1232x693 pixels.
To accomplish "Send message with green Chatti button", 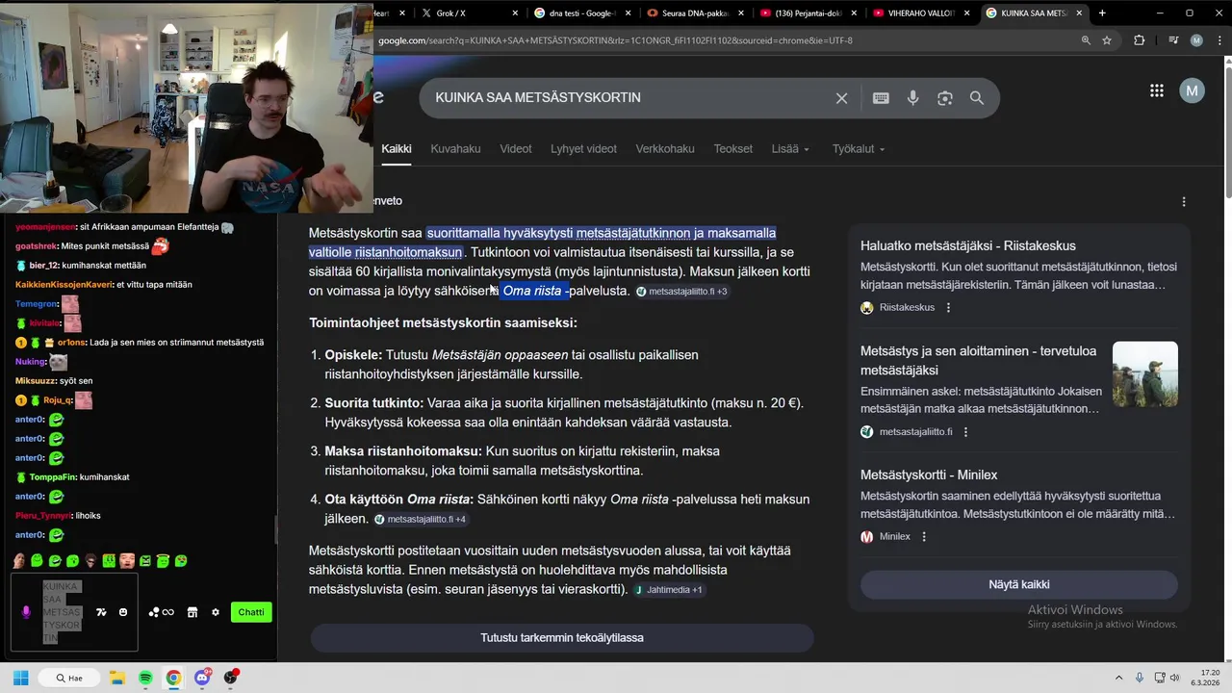I will tap(251, 612).
